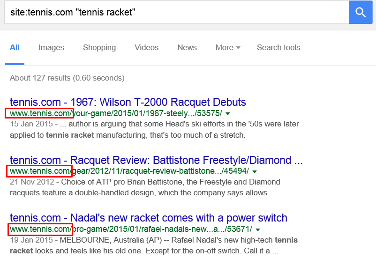Image resolution: width=376 pixels, height=259 pixels.
Task: Open Search tools options
Action: tap(278, 47)
